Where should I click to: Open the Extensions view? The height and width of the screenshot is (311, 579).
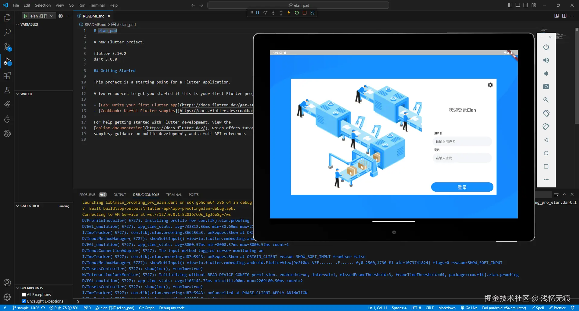(7, 76)
